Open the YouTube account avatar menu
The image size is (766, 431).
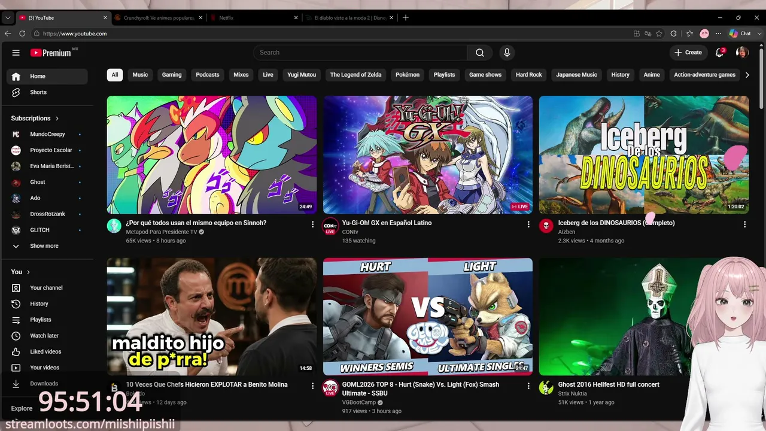tap(742, 53)
